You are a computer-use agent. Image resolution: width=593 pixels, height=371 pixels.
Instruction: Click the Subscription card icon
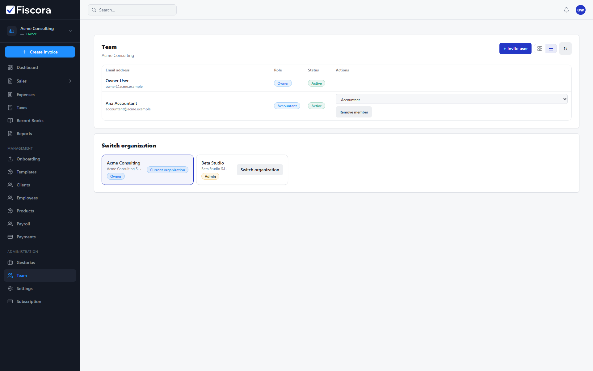point(10,301)
